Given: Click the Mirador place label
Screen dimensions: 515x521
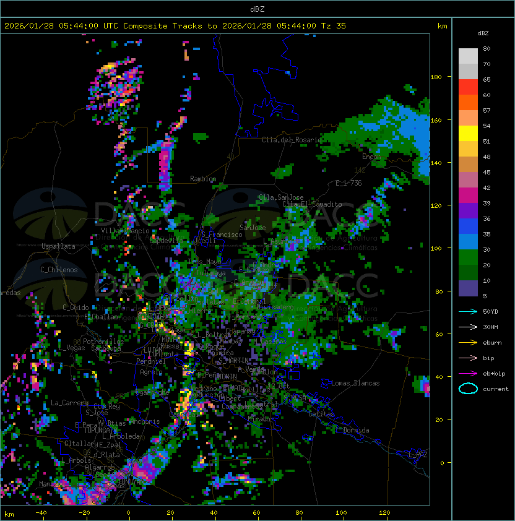Looking at the screenshot, I should pyautogui.click(x=261, y=419).
